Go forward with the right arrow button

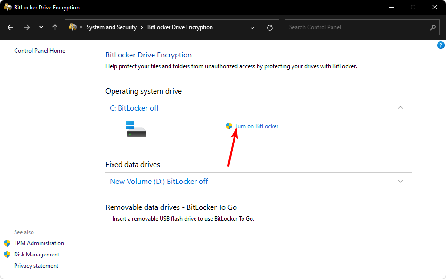[27, 27]
